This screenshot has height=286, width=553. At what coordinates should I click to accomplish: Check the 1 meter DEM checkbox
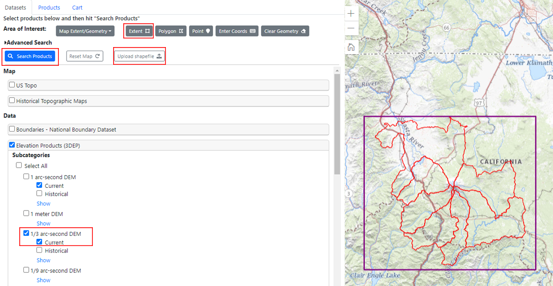pos(26,213)
